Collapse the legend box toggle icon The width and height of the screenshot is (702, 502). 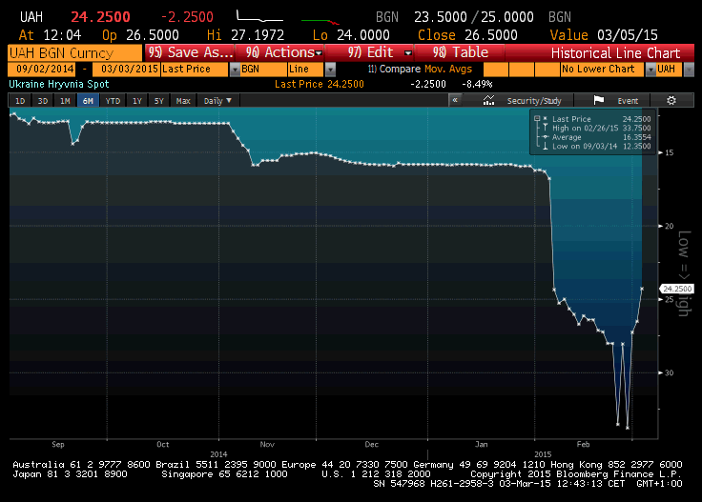(537, 118)
